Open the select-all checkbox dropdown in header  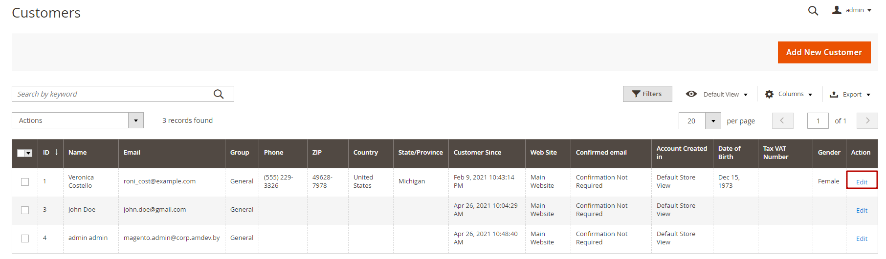(28, 153)
